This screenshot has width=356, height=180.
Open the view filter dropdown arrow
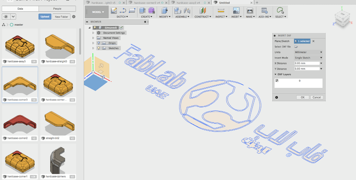pyautogui.click(x=13, y=17)
